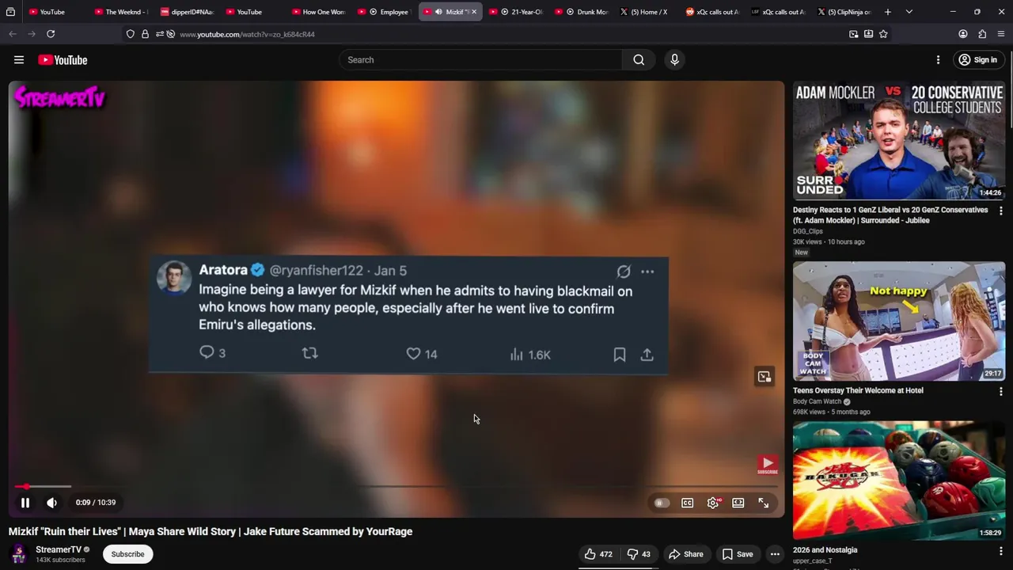Like the video with 472 likes
This screenshot has width=1013, height=570.
click(x=598, y=554)
